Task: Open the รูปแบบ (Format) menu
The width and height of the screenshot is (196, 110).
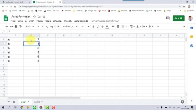Action: (40, 21)
